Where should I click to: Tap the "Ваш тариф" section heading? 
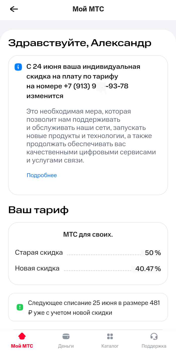[38, 210]
